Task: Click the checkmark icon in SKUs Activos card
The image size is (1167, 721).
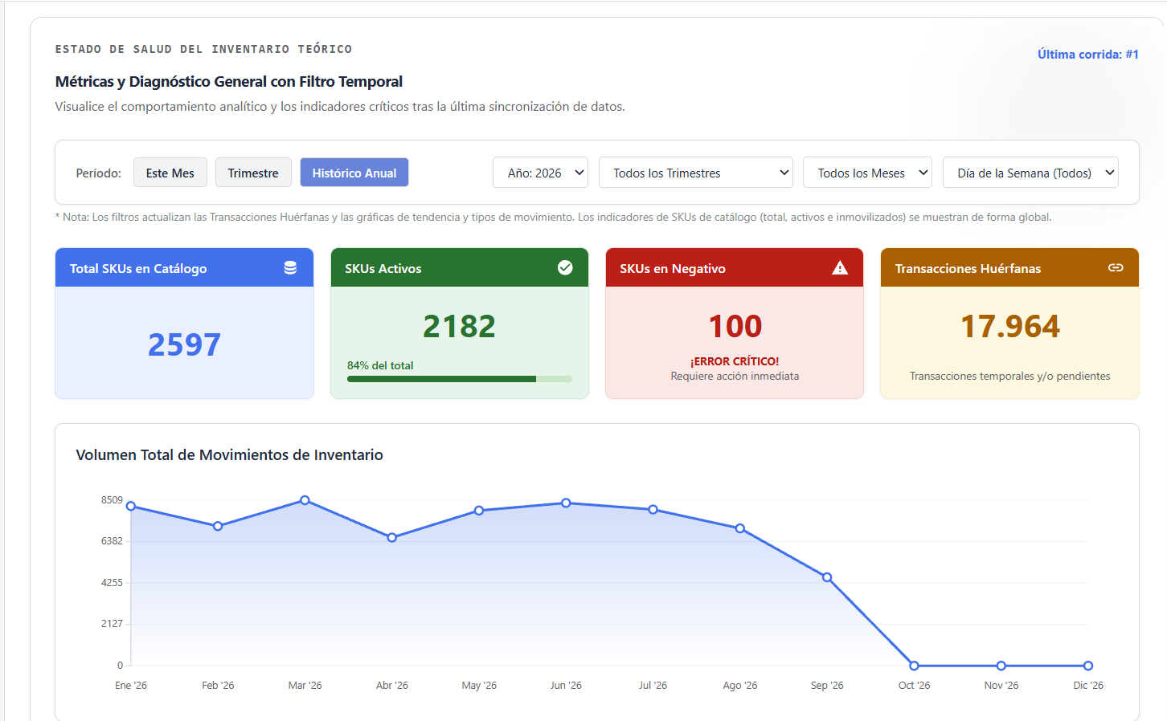Action: click(565, 267)
